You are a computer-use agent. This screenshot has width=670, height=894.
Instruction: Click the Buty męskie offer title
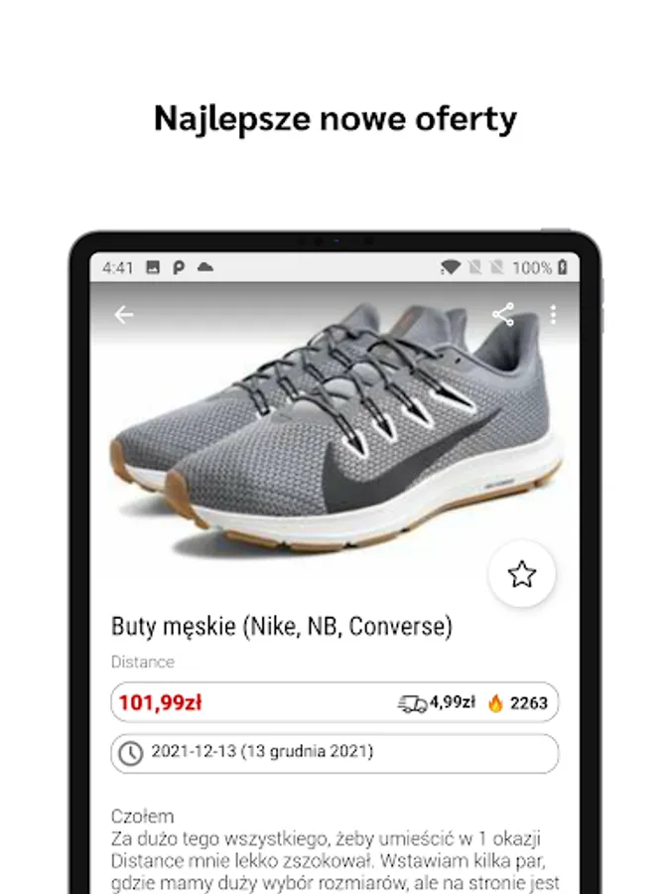tap(282, 627)
